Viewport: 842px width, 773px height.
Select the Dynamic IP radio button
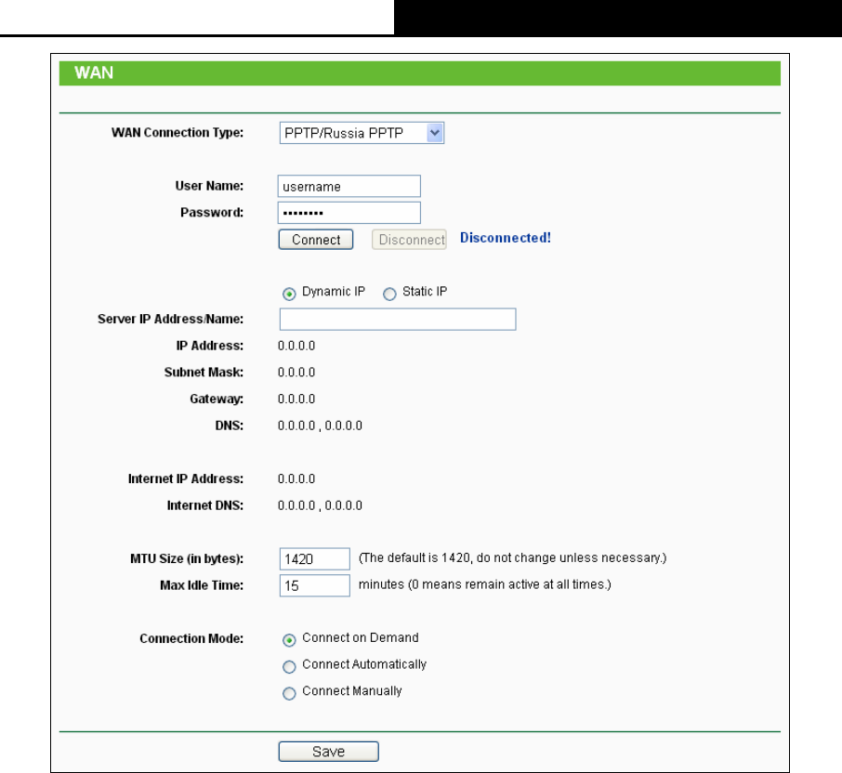coord(289,294)
